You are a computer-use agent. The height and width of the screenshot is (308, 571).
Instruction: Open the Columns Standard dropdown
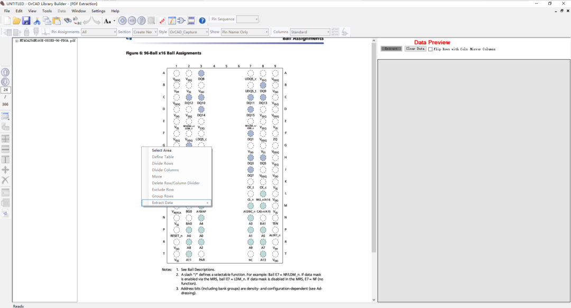point(310,32)
